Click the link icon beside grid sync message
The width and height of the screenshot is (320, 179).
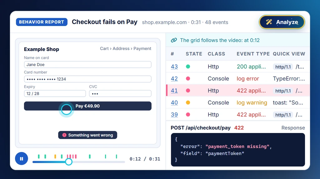174,40
